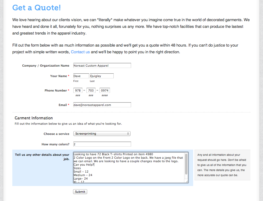The width and height of the screenshot is (263, 201).
Task: Click the Submit button
Action: pyautogui.click(x=80, y=192)
